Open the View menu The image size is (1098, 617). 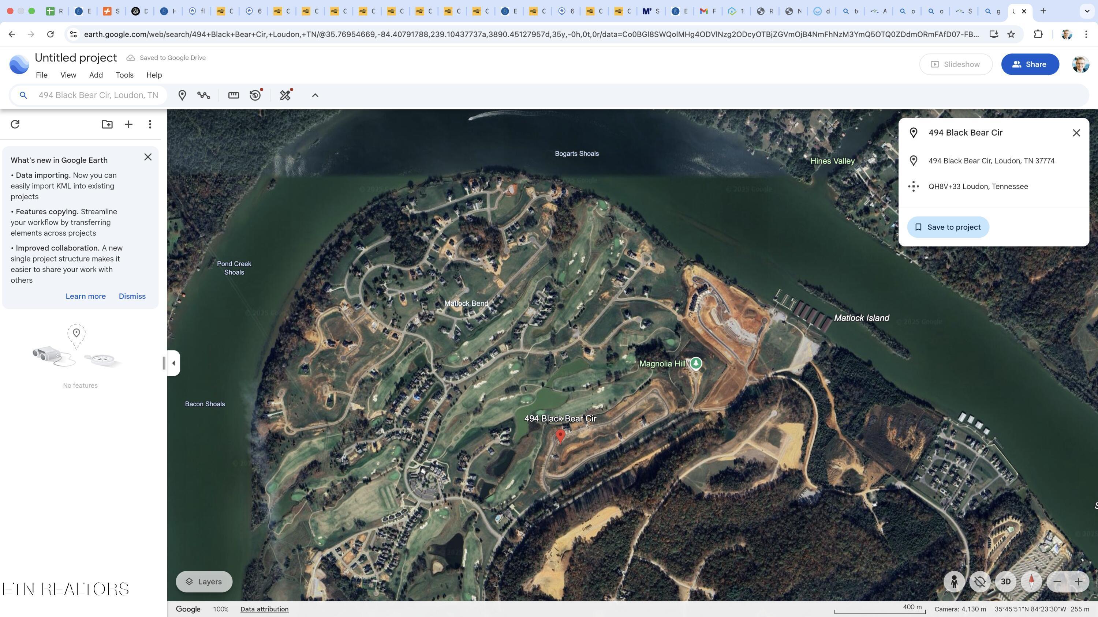[x=68, y=75]
